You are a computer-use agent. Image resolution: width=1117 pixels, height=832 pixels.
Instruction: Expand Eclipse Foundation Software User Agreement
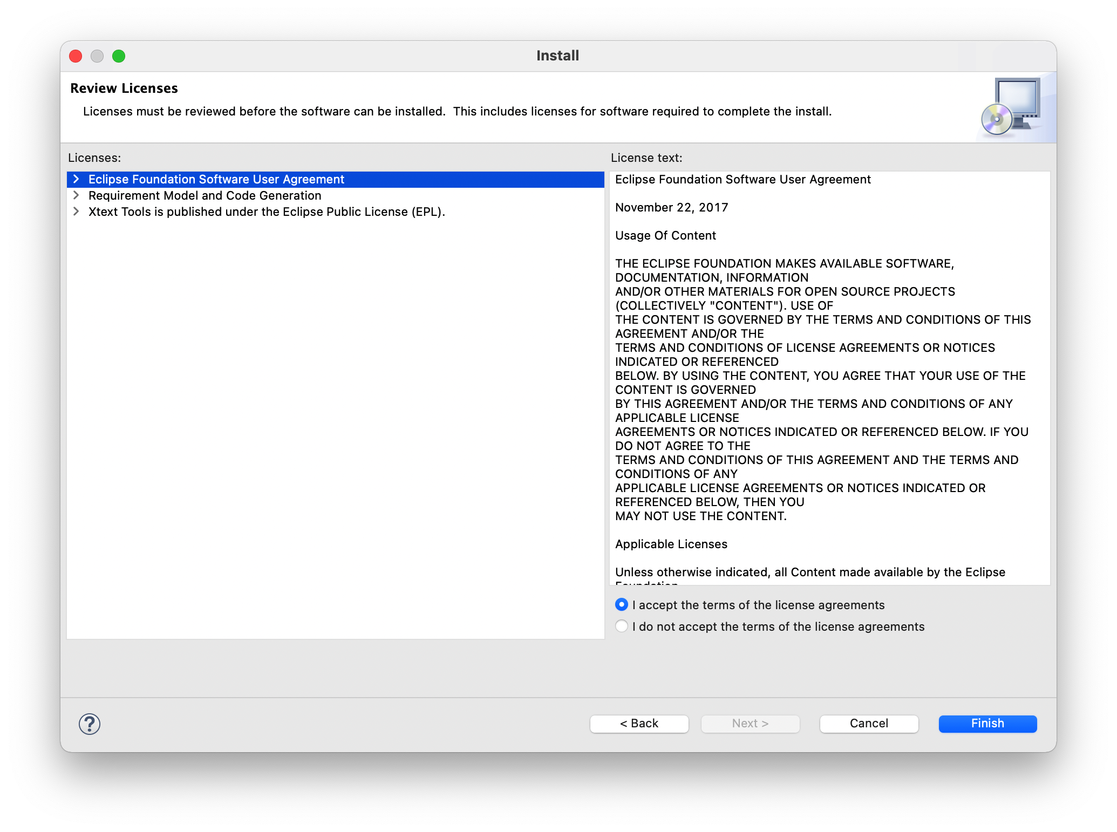(78, 178)
